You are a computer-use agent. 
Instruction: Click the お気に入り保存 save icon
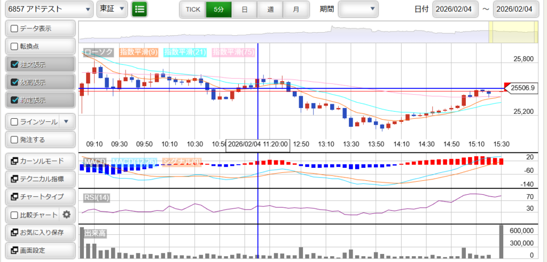click(x=14, y=233)
